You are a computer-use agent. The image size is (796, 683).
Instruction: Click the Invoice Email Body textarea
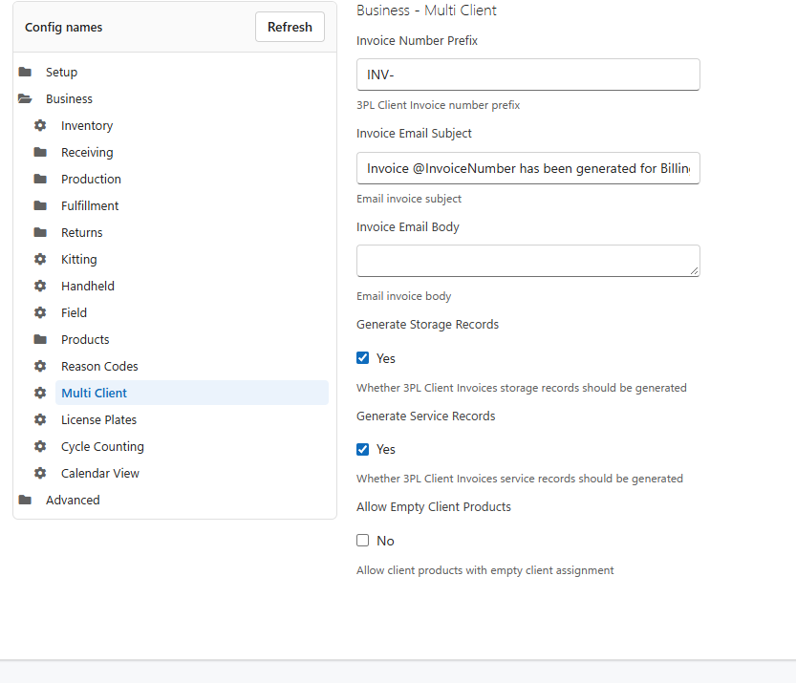tap(527, 261)
